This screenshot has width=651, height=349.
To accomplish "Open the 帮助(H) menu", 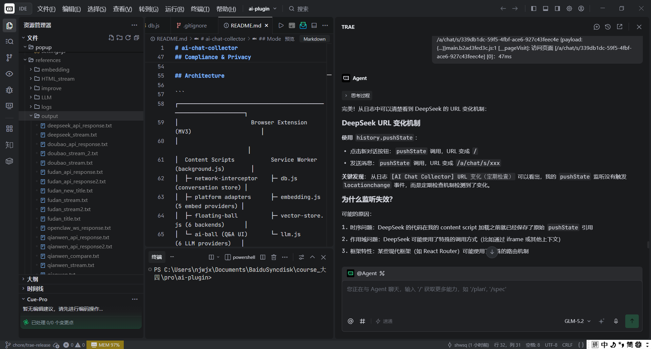I will 226,9.
